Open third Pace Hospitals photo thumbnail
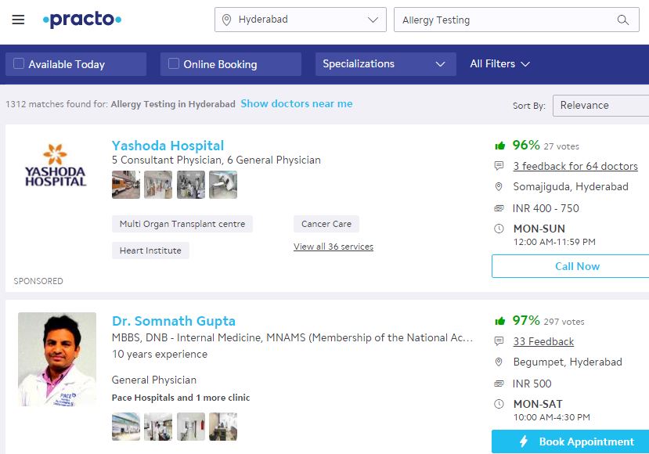The height and width of the screenshot is (454, 649). 191,427
